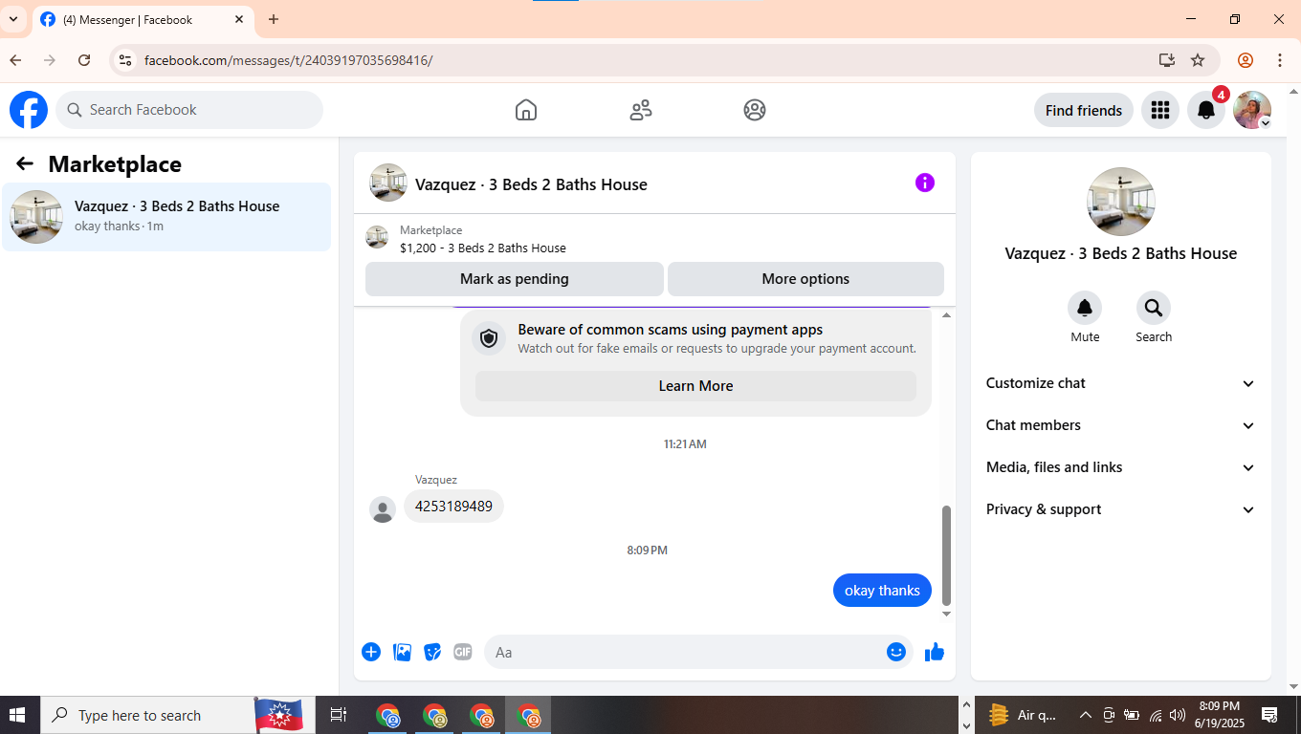Click the Search Facebook field
The width and height of the screenshot is (1301, 734).
pyautogui.click(x=189, y=110)
